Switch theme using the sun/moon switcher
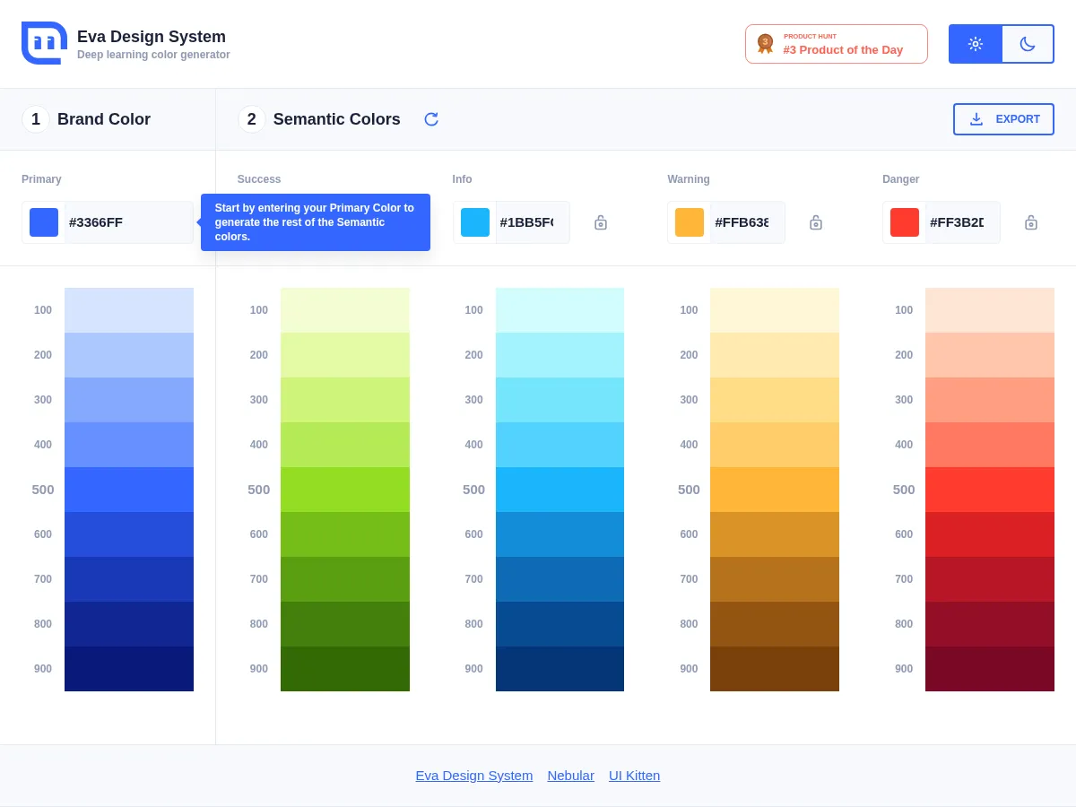 [x=1002, y=43]
